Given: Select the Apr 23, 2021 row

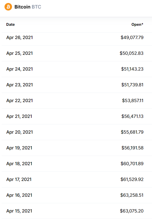Looking at the screenshot, I should click(77, 85).
